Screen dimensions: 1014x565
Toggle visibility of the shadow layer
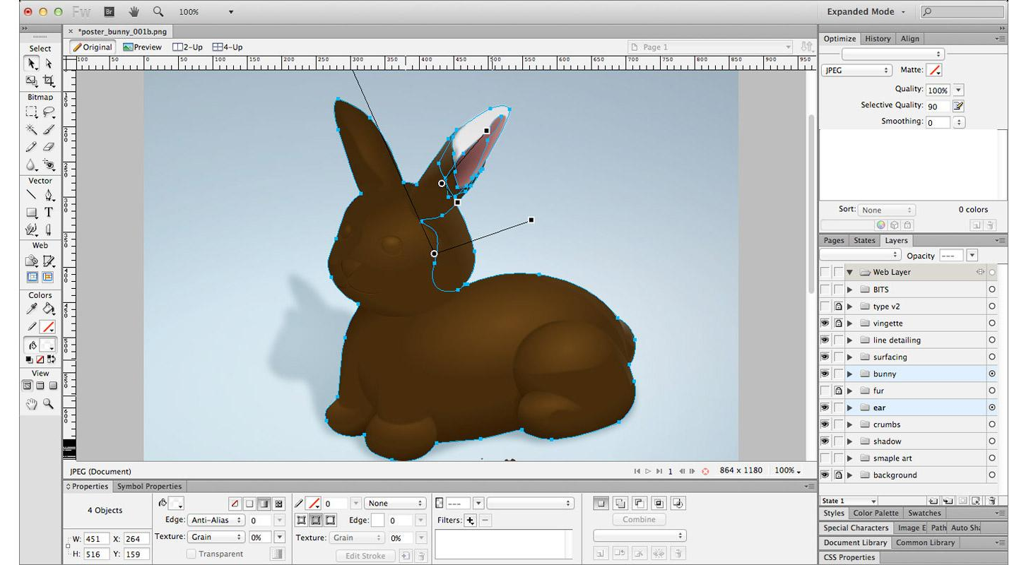(x=825, y=441)
